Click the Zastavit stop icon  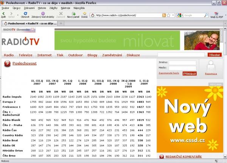pyautogui.click(x=61, y=14)
